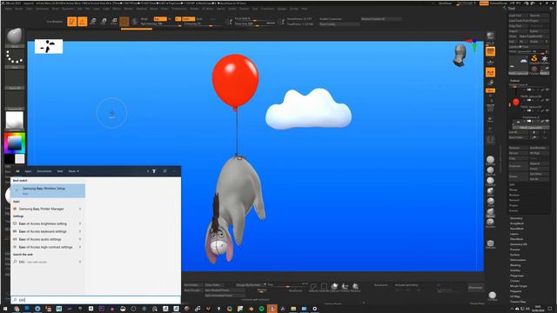Screen dimensions: 557x313
Task: Select the black main color swatch
Action: [10, 158]
